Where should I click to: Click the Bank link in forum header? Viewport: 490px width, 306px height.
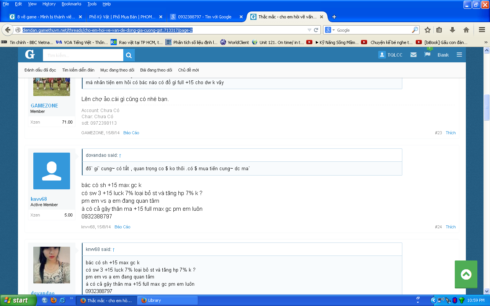pyautogui.click(x=443, y=55)
